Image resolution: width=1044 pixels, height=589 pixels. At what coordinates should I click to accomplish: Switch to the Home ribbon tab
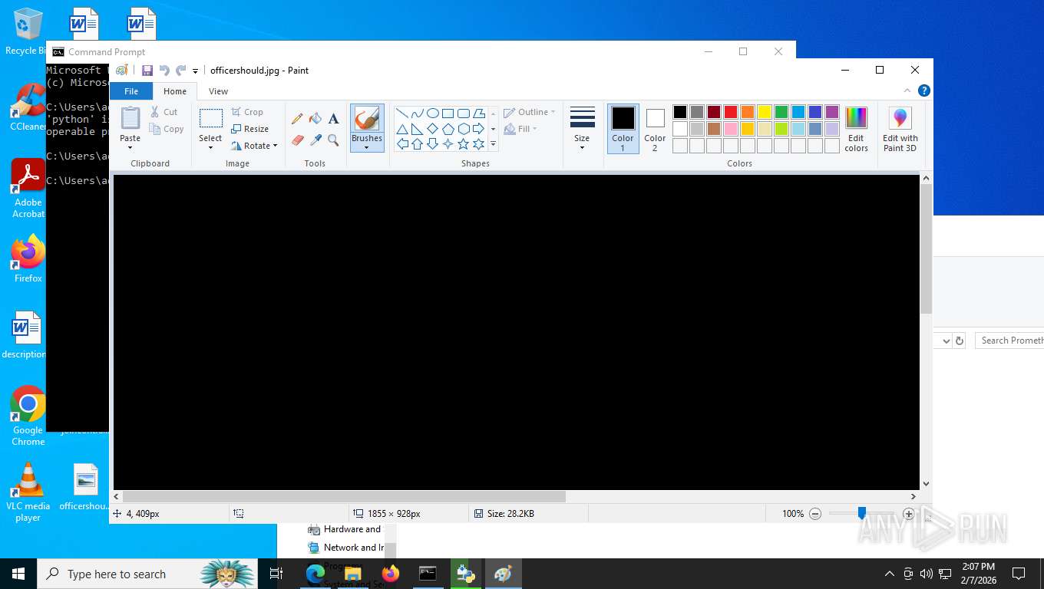tap(175, 91)
